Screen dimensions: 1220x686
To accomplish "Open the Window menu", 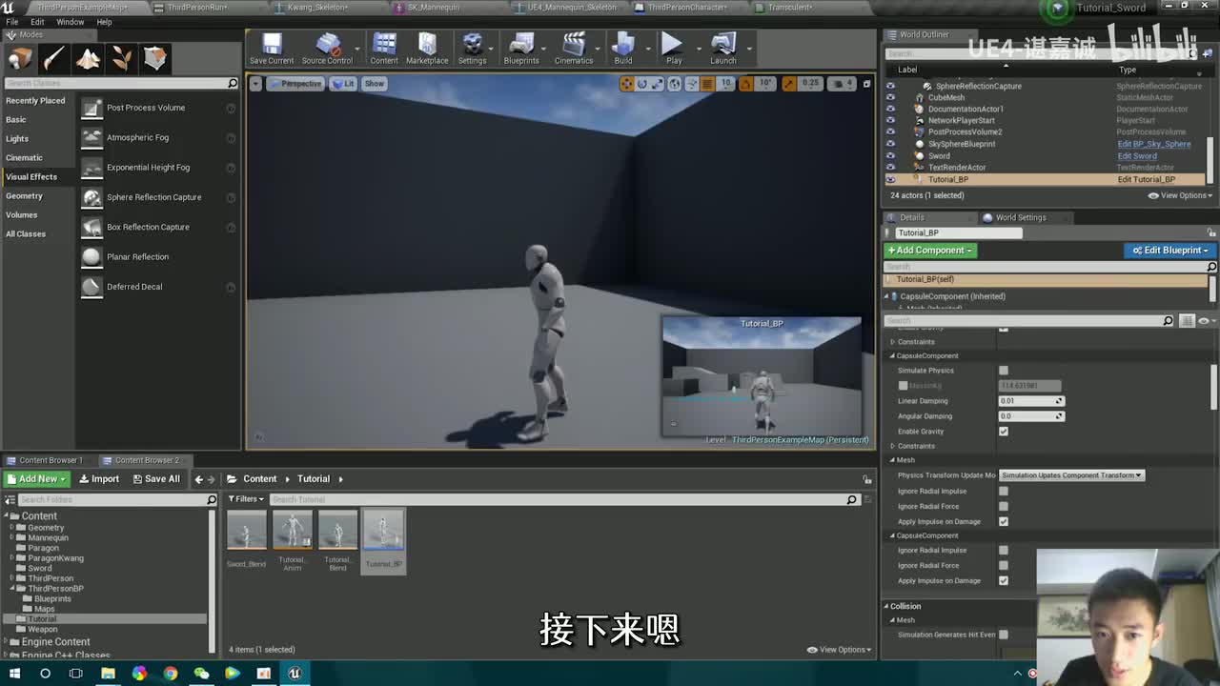I will tap(70, 22).
